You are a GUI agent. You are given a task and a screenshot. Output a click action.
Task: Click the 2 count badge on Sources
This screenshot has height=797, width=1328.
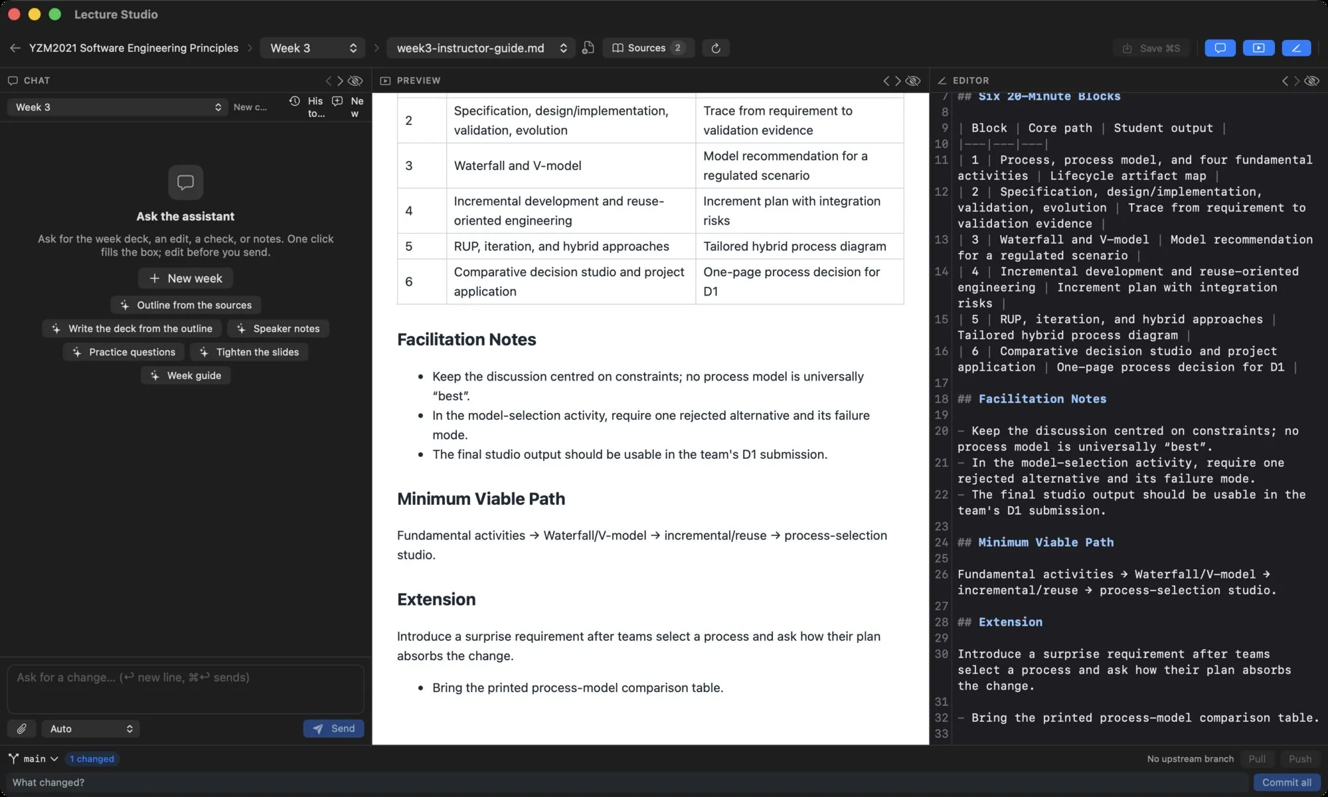click(677, 48)
